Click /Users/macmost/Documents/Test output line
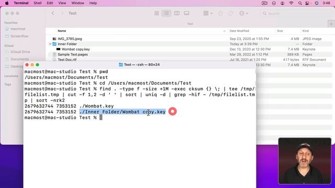335x188 pixels. coord(66,77)
